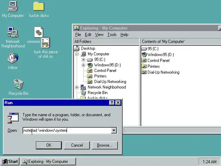Screen dimensions: 221x166
Task: Click the Windows95 (D:) CD icon in the tree
Action: (90, 65)
